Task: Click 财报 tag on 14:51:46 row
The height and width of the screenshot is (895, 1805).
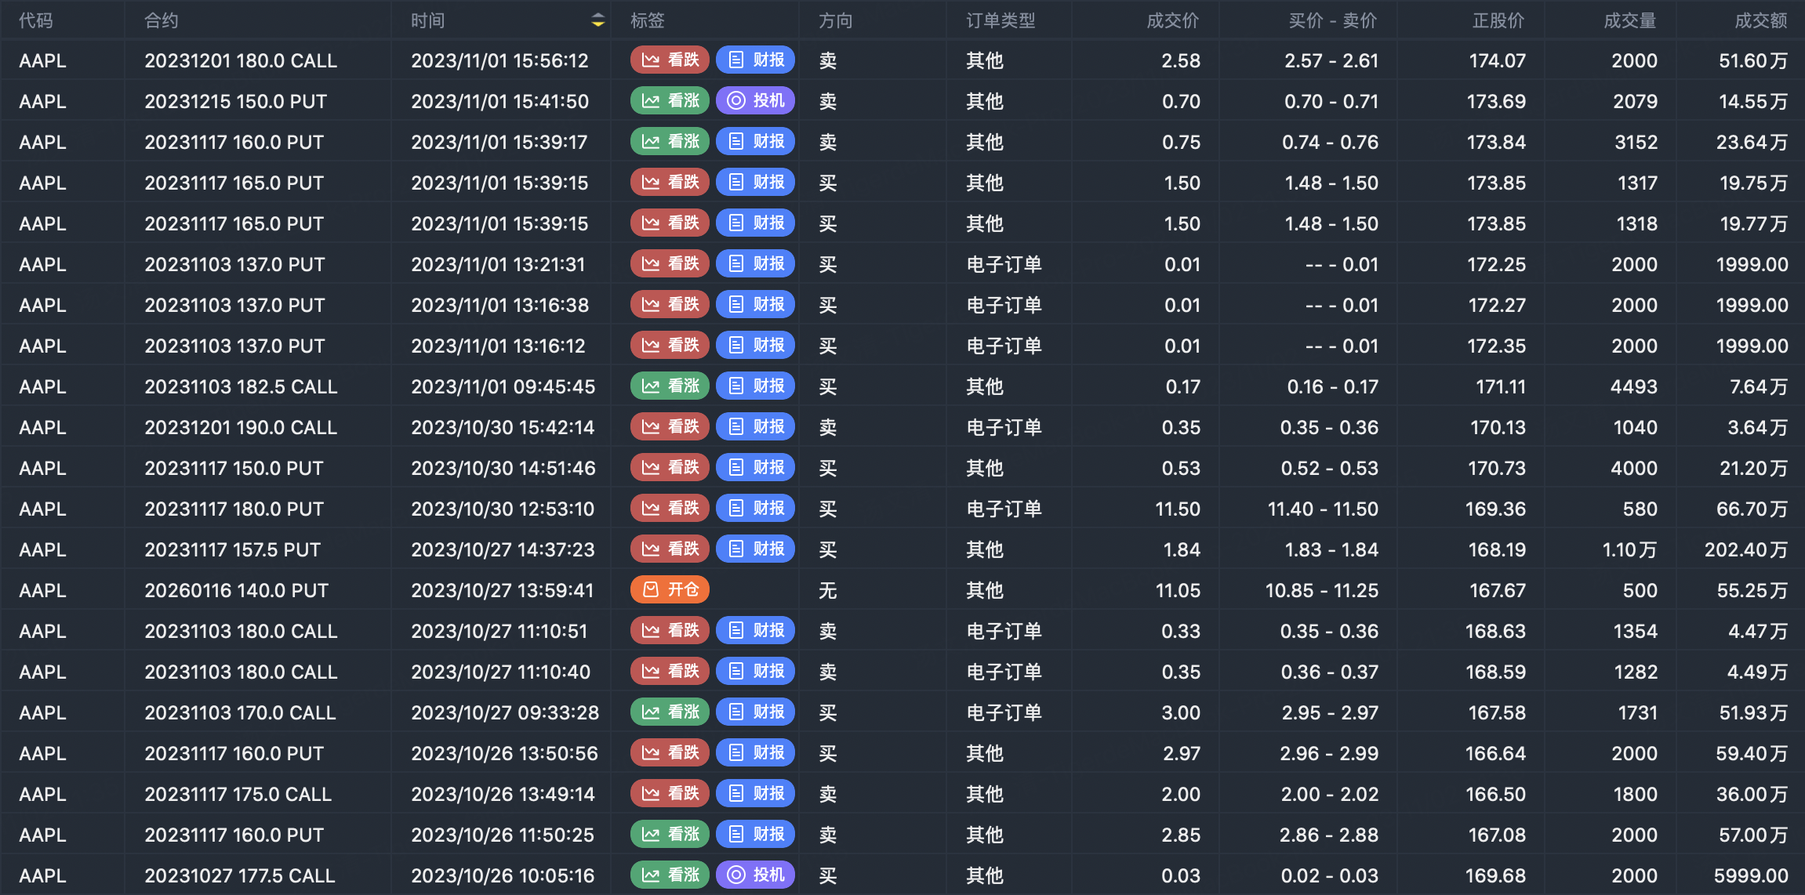Action: point(756,467)
